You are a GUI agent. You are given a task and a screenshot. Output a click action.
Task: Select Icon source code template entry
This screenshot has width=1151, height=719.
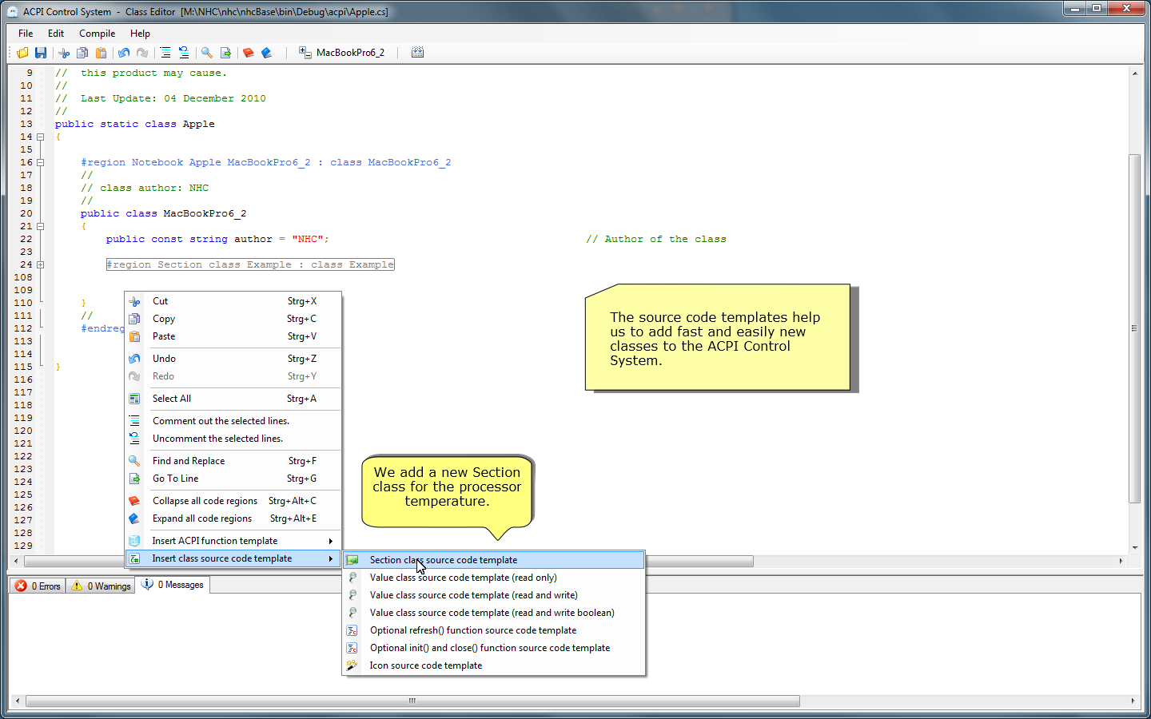[425, 665]
